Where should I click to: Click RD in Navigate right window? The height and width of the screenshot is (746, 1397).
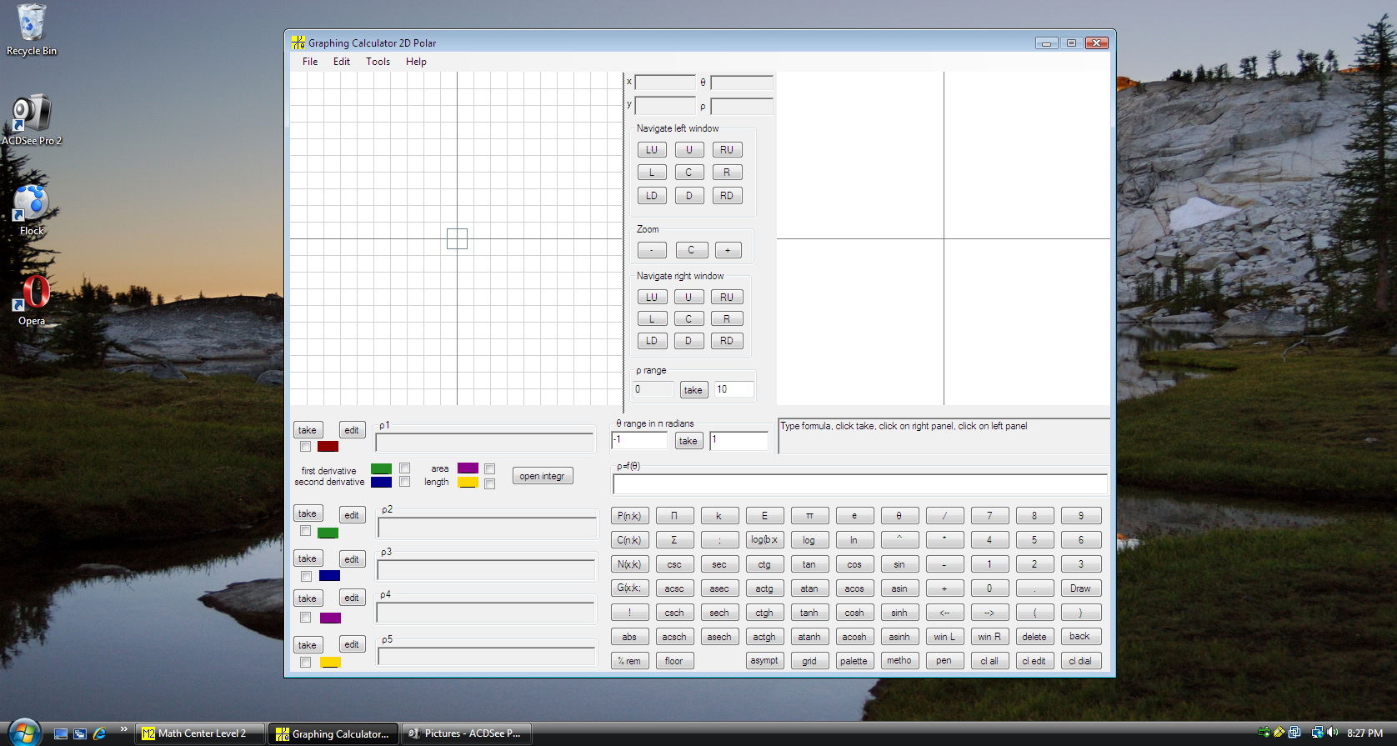pos(727,341)
